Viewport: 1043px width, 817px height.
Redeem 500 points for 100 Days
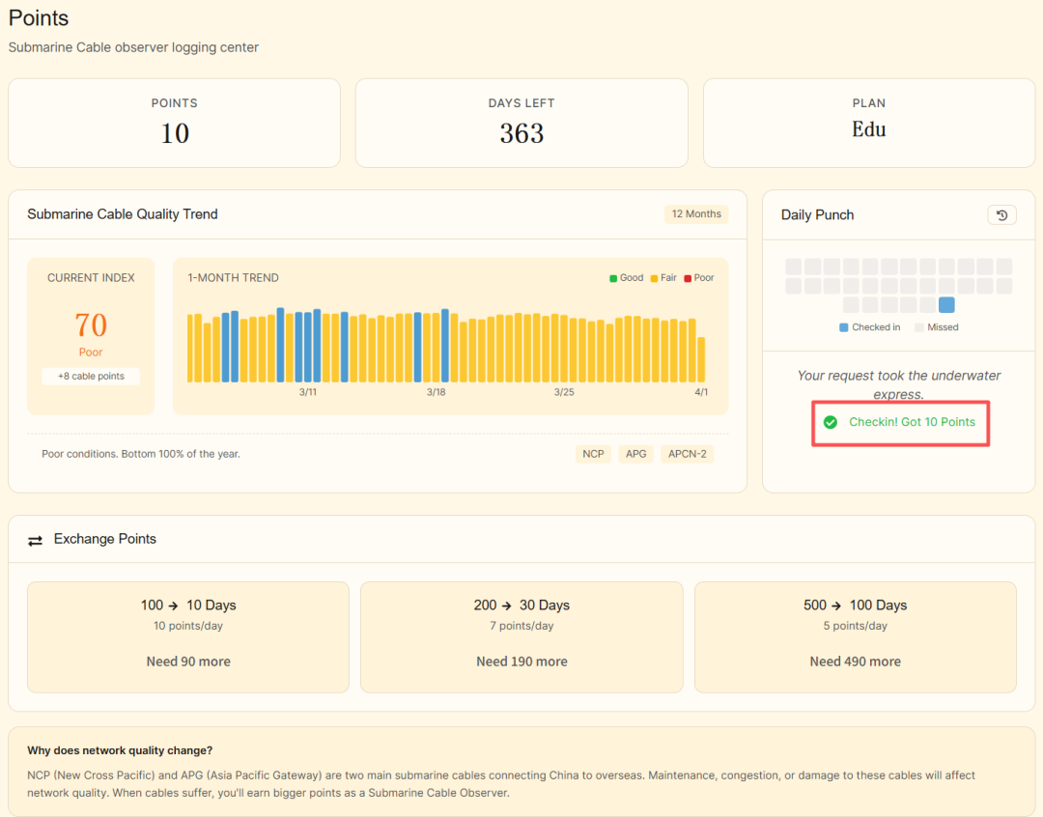tap(855, 636)
